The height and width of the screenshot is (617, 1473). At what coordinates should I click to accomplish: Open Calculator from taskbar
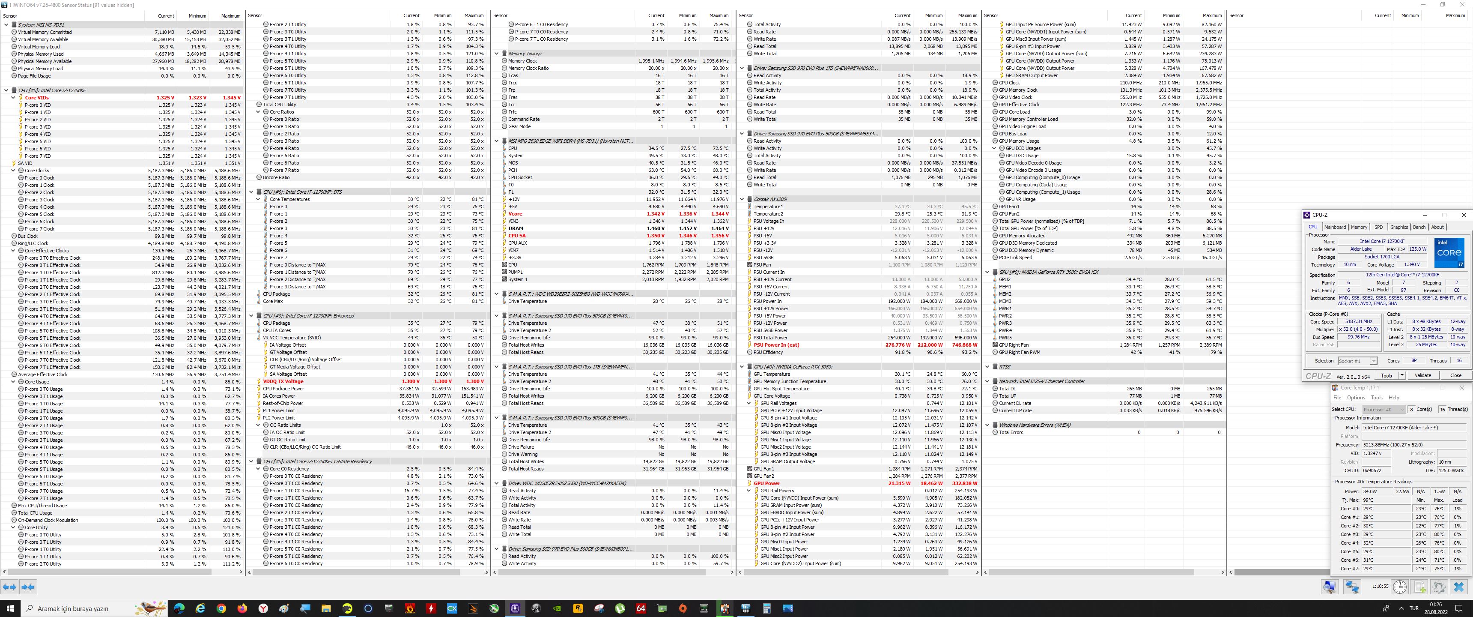pyautogui.click(x=767, y=608)
